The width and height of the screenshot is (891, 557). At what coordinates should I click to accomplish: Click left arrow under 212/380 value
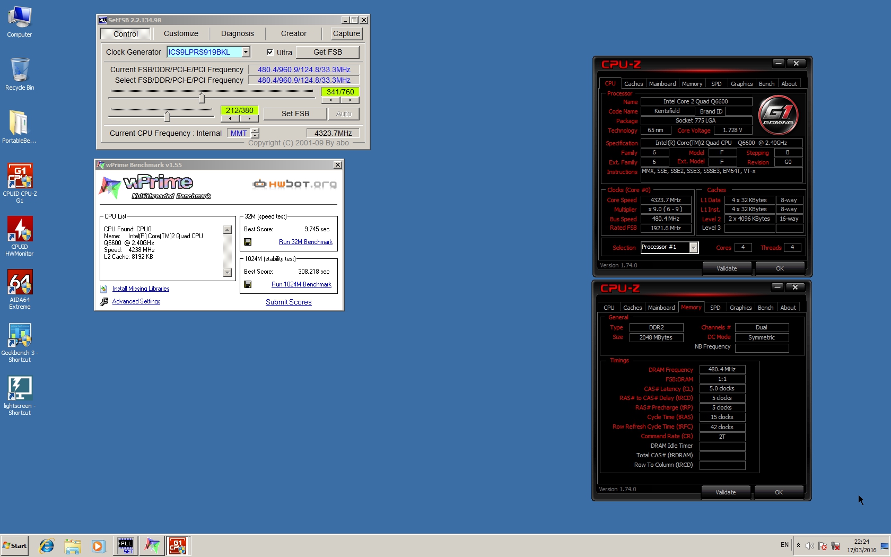click(230, 119)
